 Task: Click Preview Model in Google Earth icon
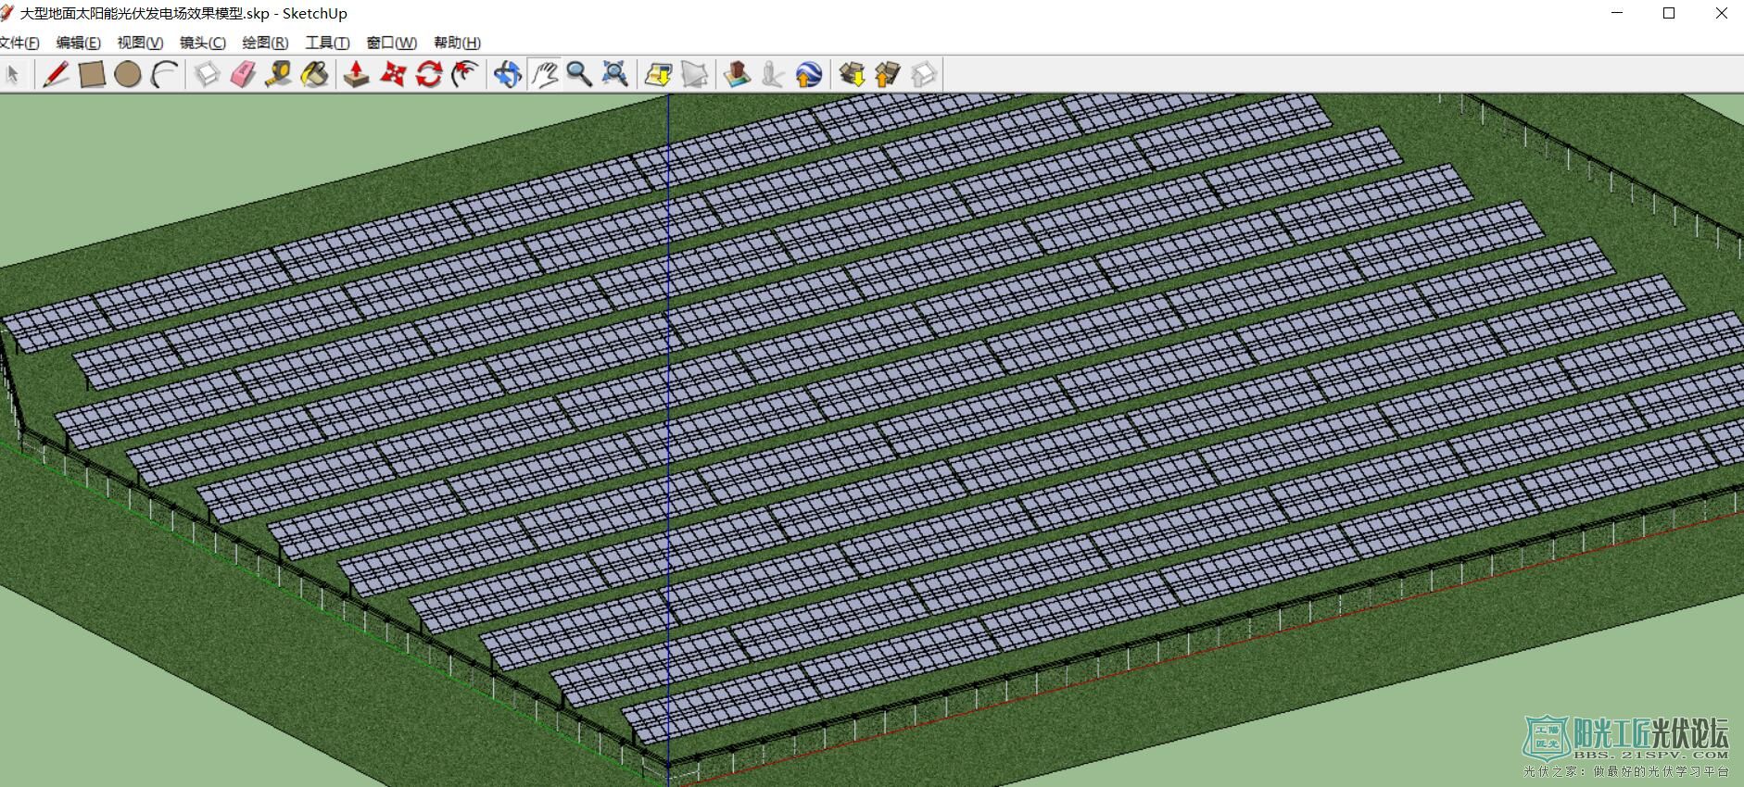pos(809,74)
